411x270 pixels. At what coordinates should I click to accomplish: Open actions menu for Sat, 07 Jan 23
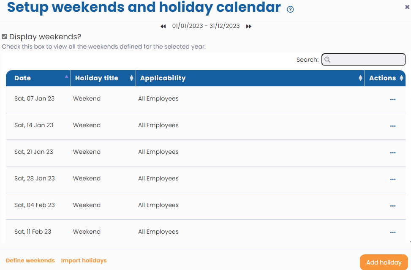pos(393,100)
